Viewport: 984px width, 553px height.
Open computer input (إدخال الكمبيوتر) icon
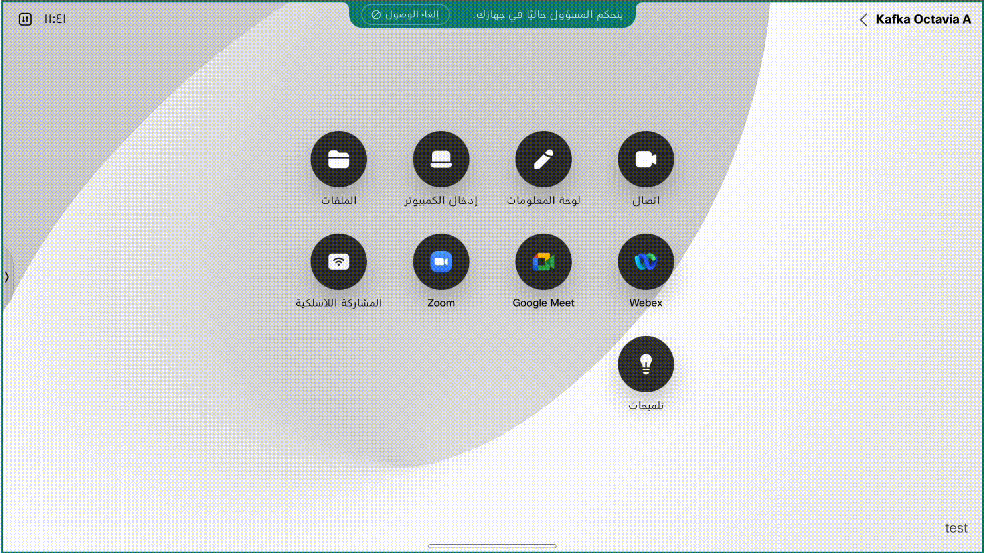point(441,159)
